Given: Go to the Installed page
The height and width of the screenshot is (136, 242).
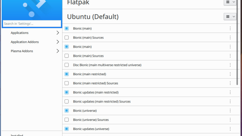Looking at the screenshot, I should (x=17, y=135).
